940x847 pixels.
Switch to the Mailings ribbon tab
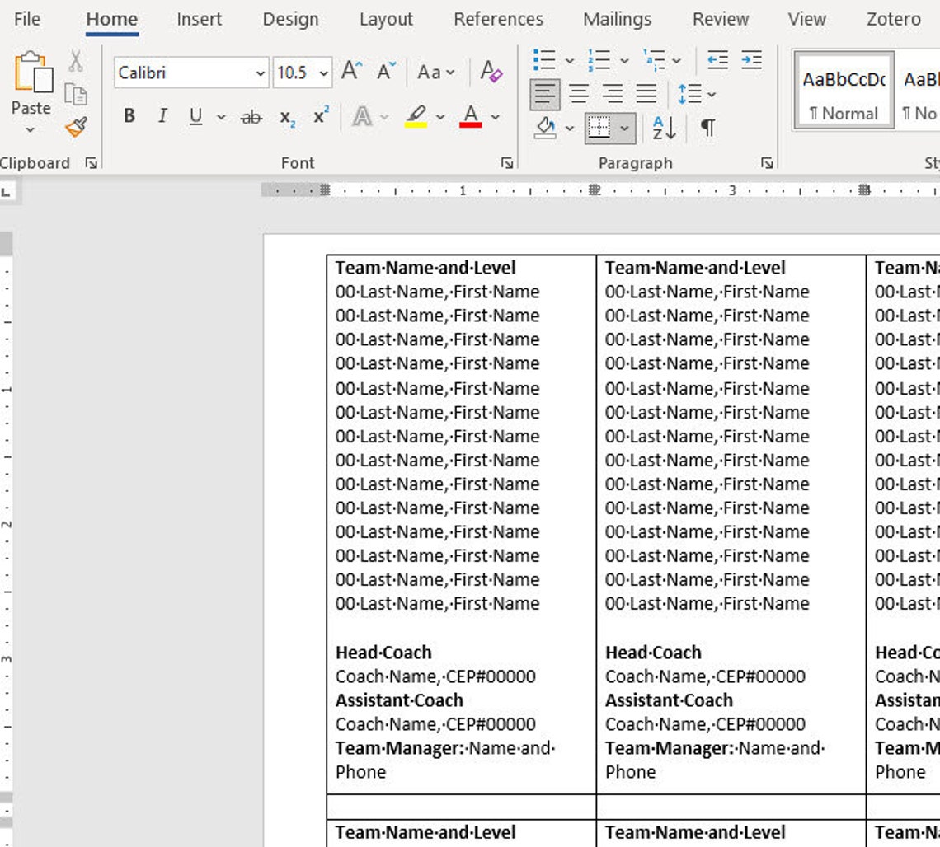click(616, 18)
